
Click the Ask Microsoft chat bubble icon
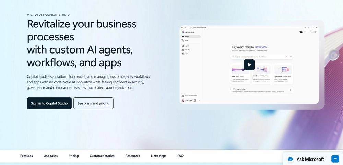290,159
